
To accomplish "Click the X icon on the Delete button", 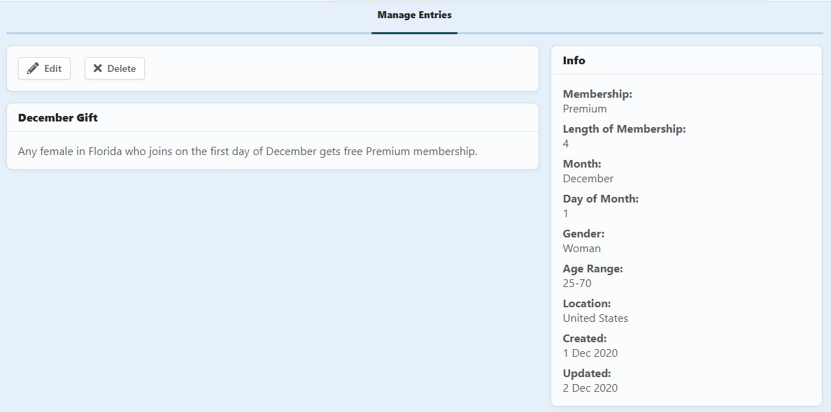I will (98, 68).
